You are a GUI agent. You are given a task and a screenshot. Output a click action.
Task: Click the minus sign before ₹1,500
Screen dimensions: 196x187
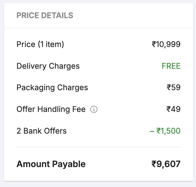click(152, 131)
